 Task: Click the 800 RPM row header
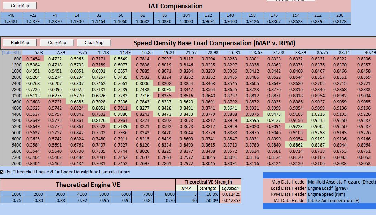click(x=11, y=59)
